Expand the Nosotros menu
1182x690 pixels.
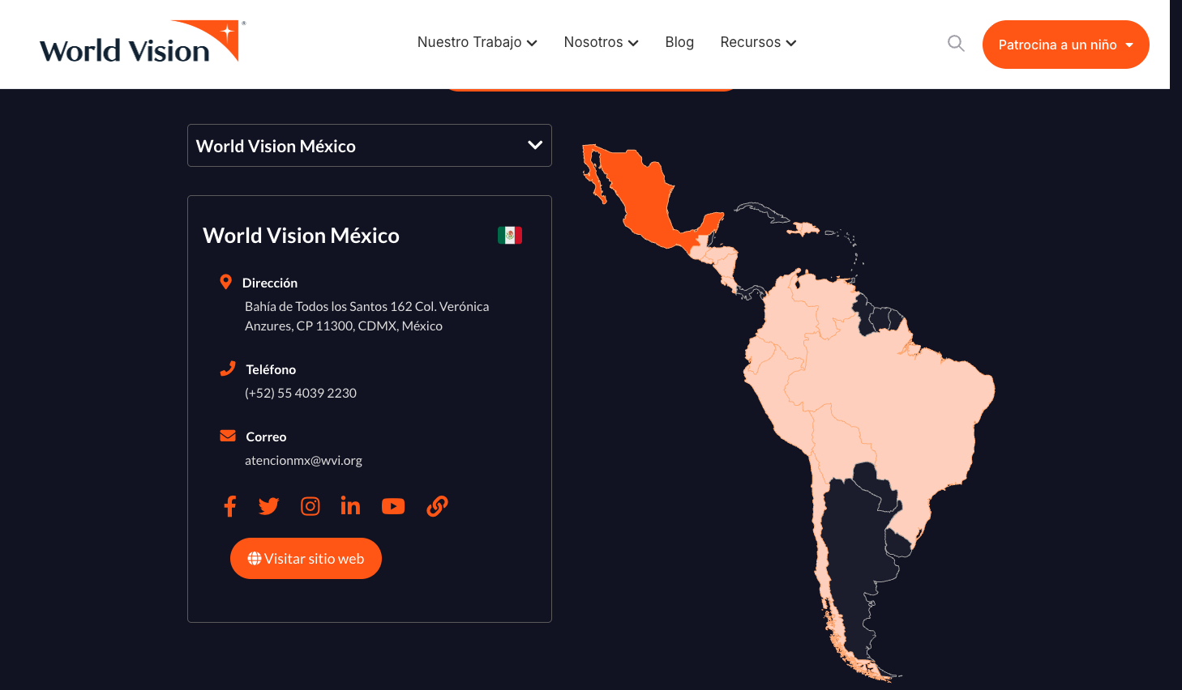[x=601, y=42]
